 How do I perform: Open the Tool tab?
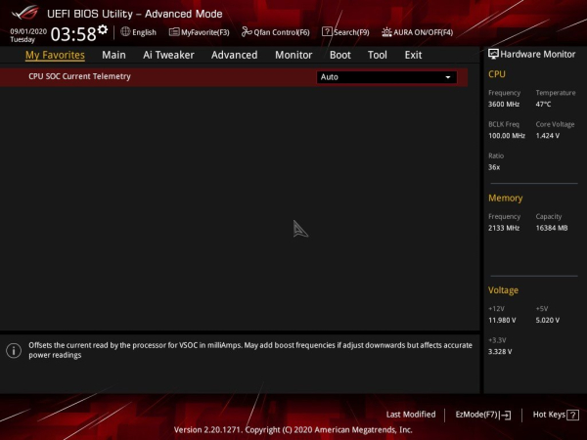tap(378, 55)
